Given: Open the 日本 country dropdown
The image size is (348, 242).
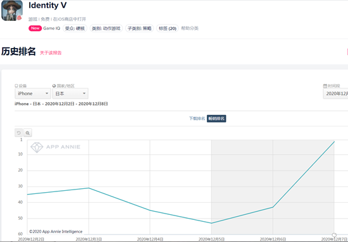Looking at the screenshot, I should coord(70,94).
